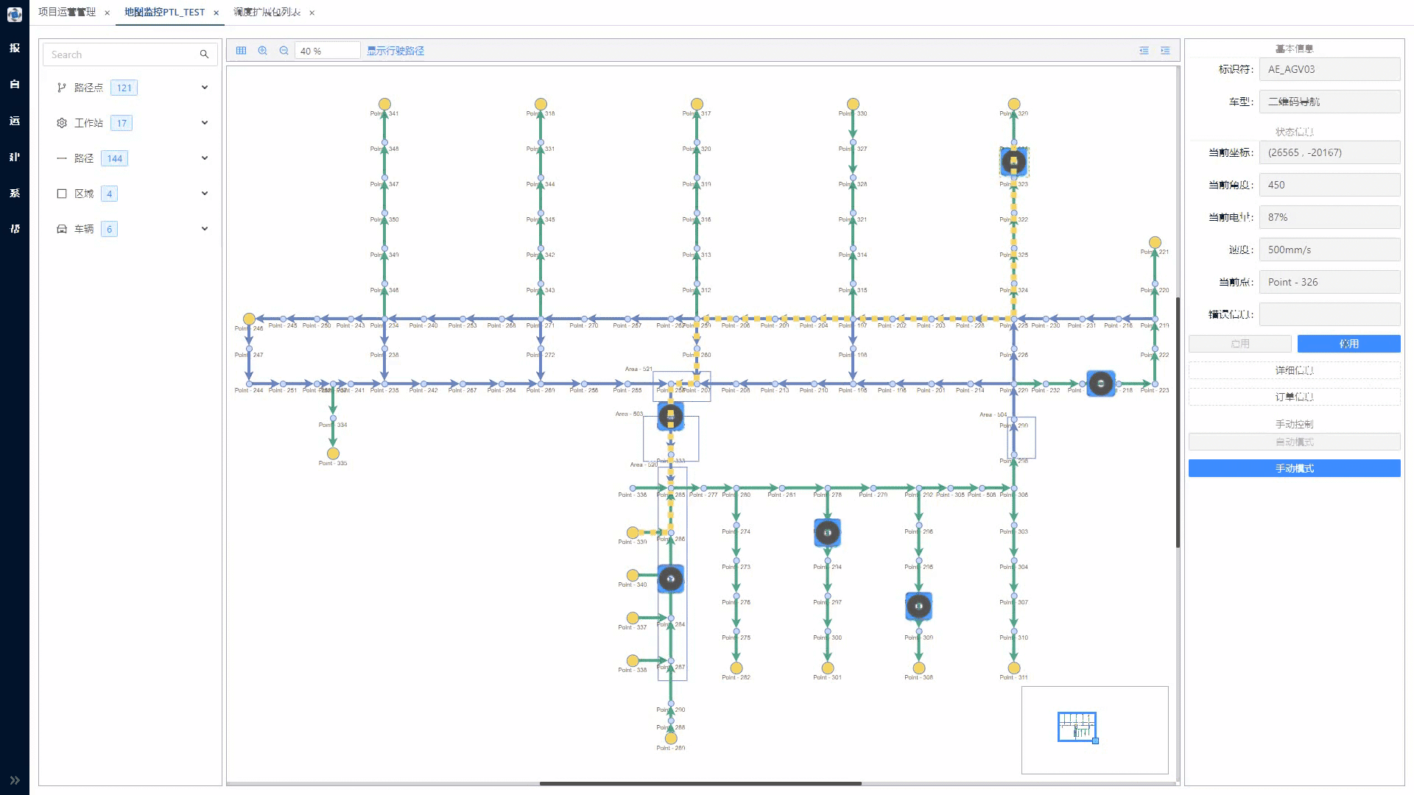This screenshot has width=1414, height=795.
Task: Select the AGV at Point 326
Action: click(1013, 161)
